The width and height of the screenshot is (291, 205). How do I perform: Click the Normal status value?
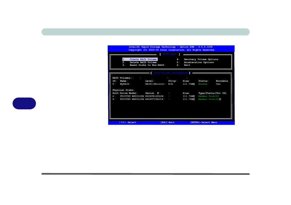pyautogui.click(x=203, y=84)
